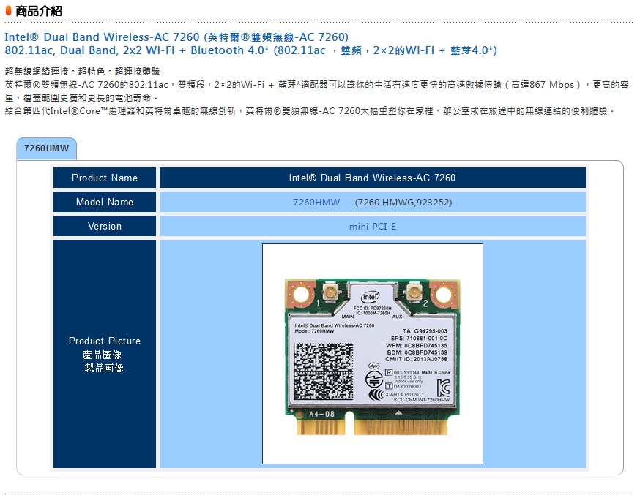
Task: Click the 商品介紹 heading text
Action: 39,11
